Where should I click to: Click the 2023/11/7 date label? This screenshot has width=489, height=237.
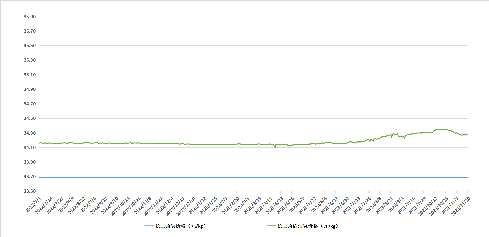pyautogui.click(x=450, y=206)
